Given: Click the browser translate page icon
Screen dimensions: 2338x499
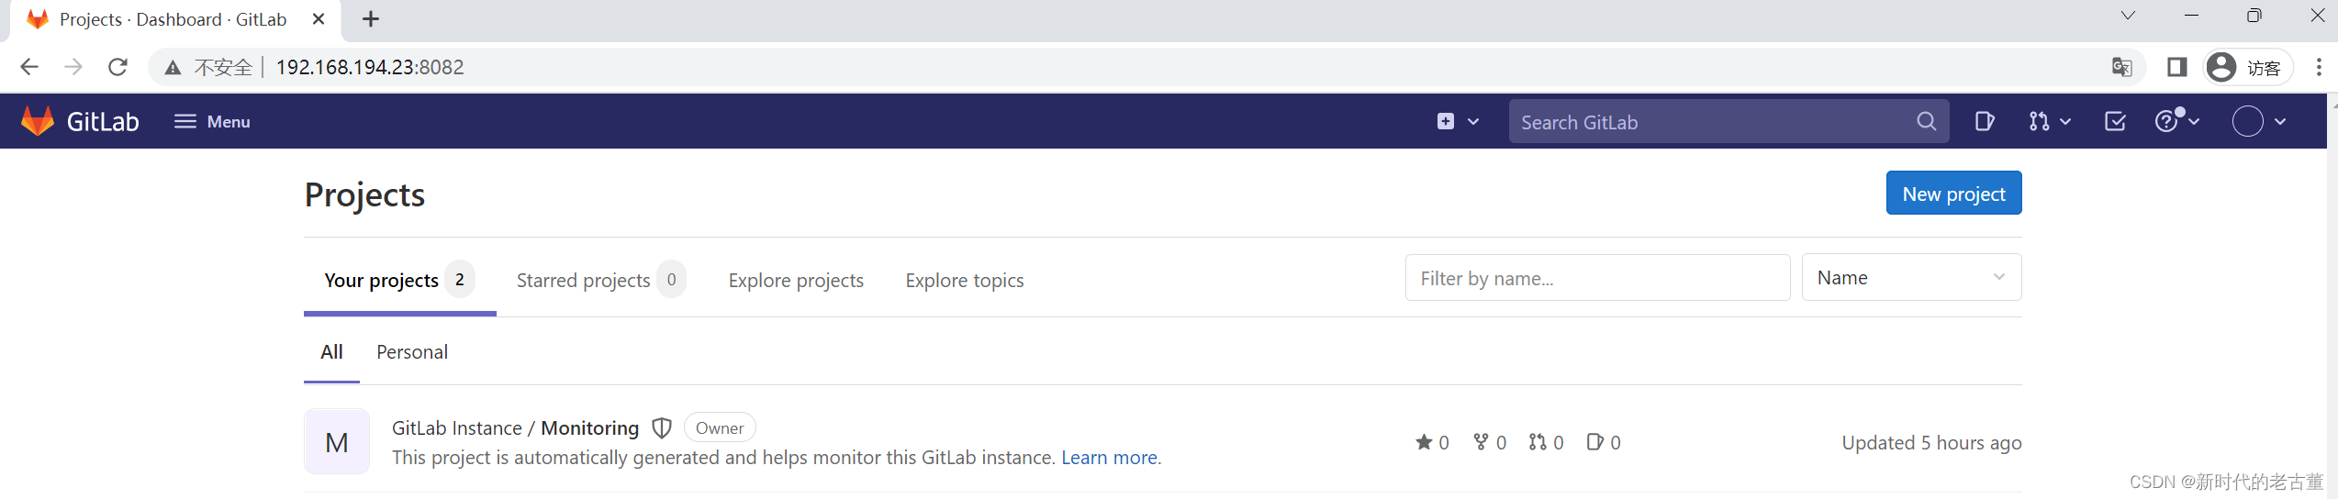Looking at the screenshot, I should pos(2121,67).
